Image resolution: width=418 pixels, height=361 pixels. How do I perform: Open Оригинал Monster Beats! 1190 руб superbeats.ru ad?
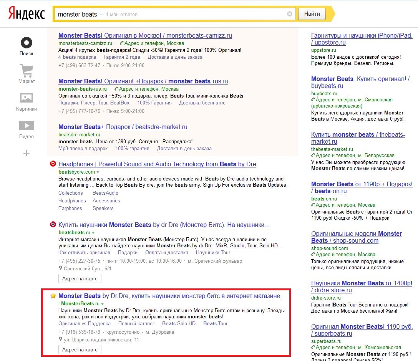point(362,330)
